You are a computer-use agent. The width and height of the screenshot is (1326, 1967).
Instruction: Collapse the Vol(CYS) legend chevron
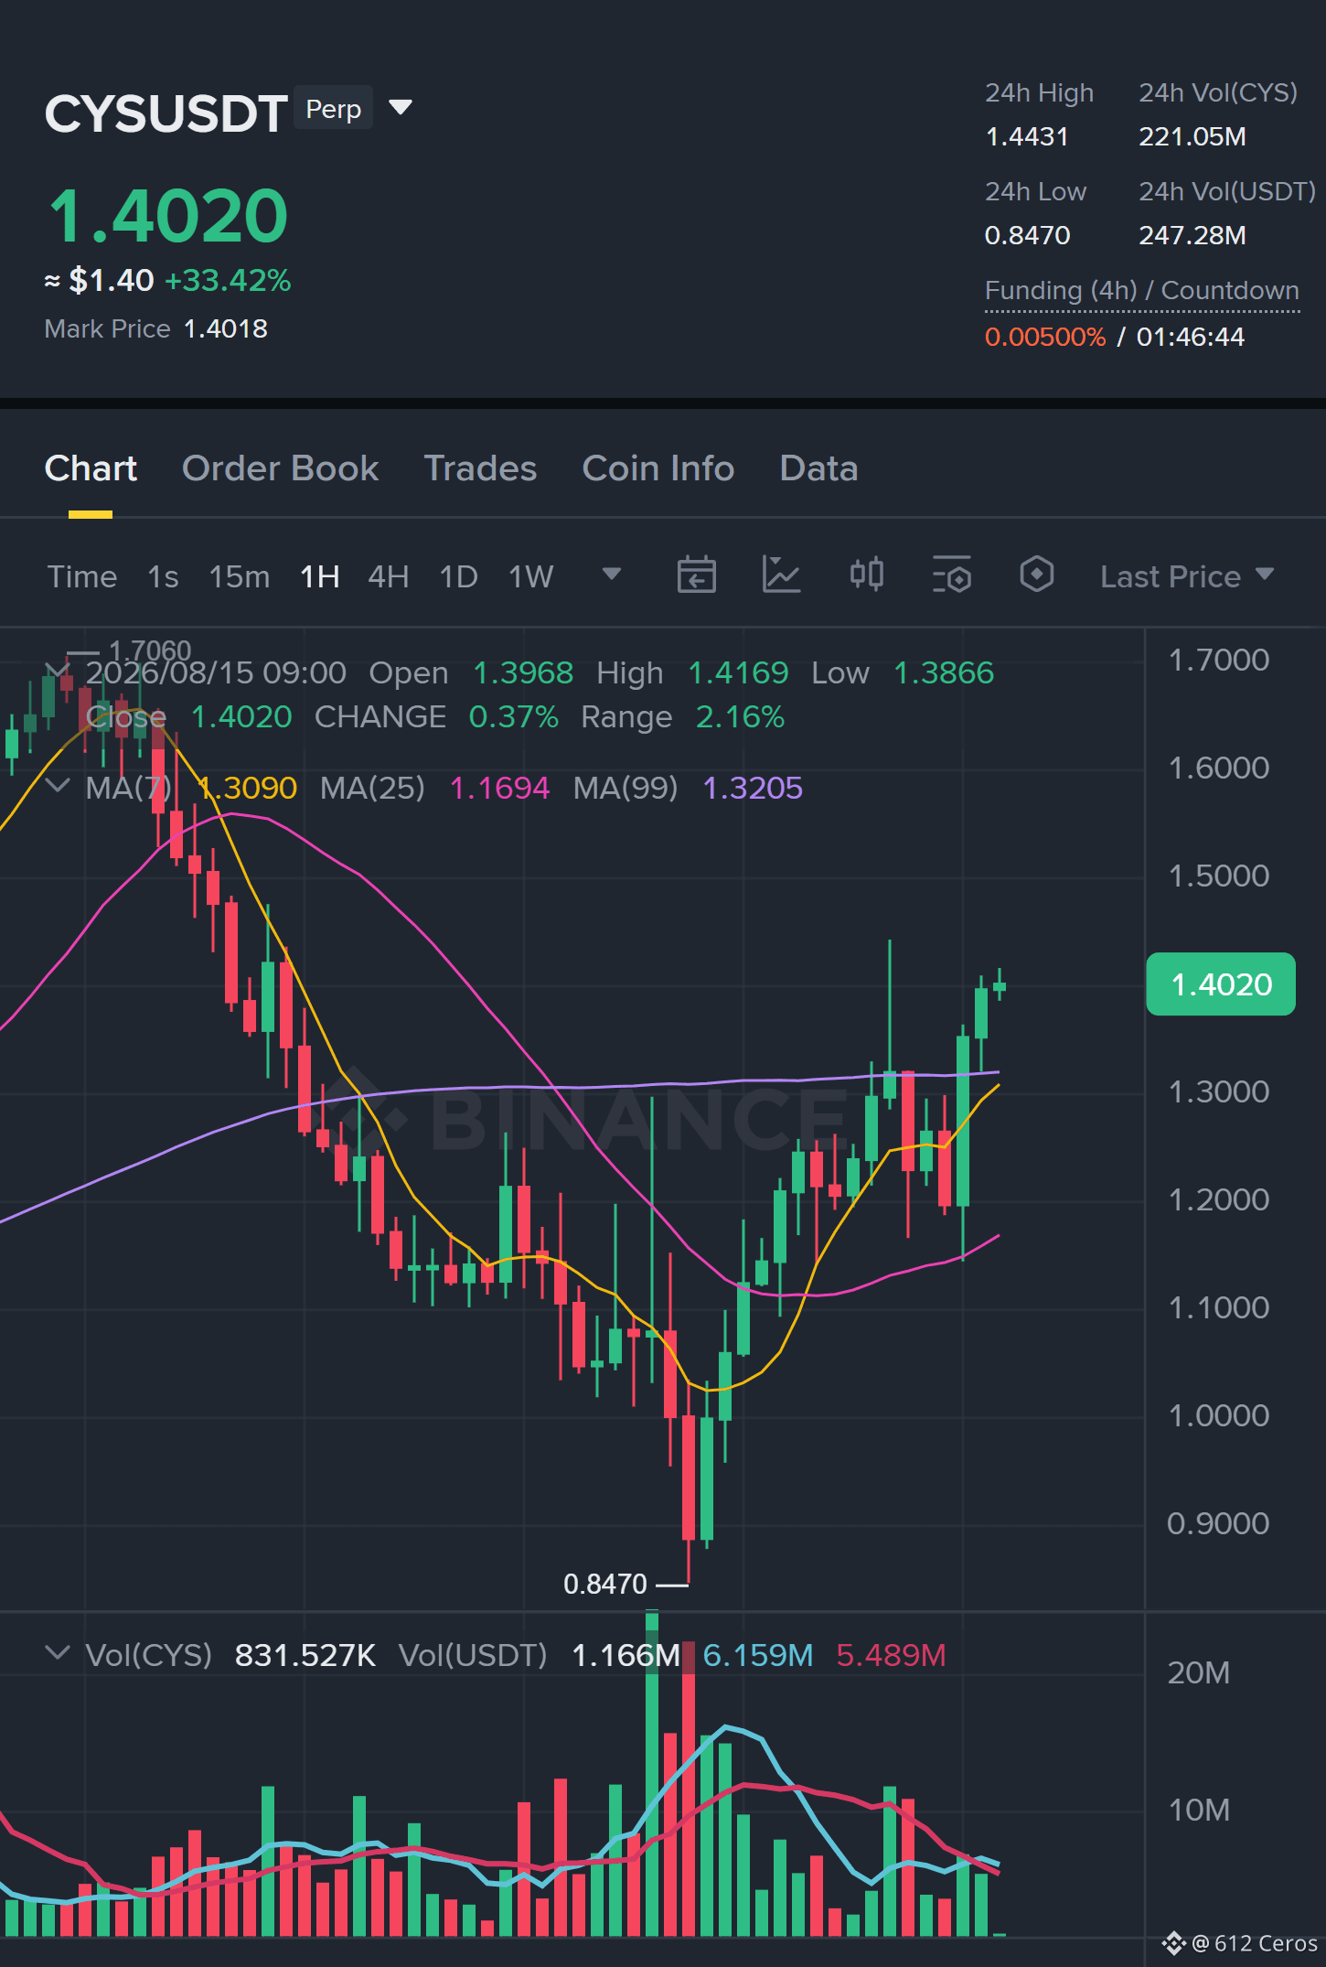tap(57, 1653)
